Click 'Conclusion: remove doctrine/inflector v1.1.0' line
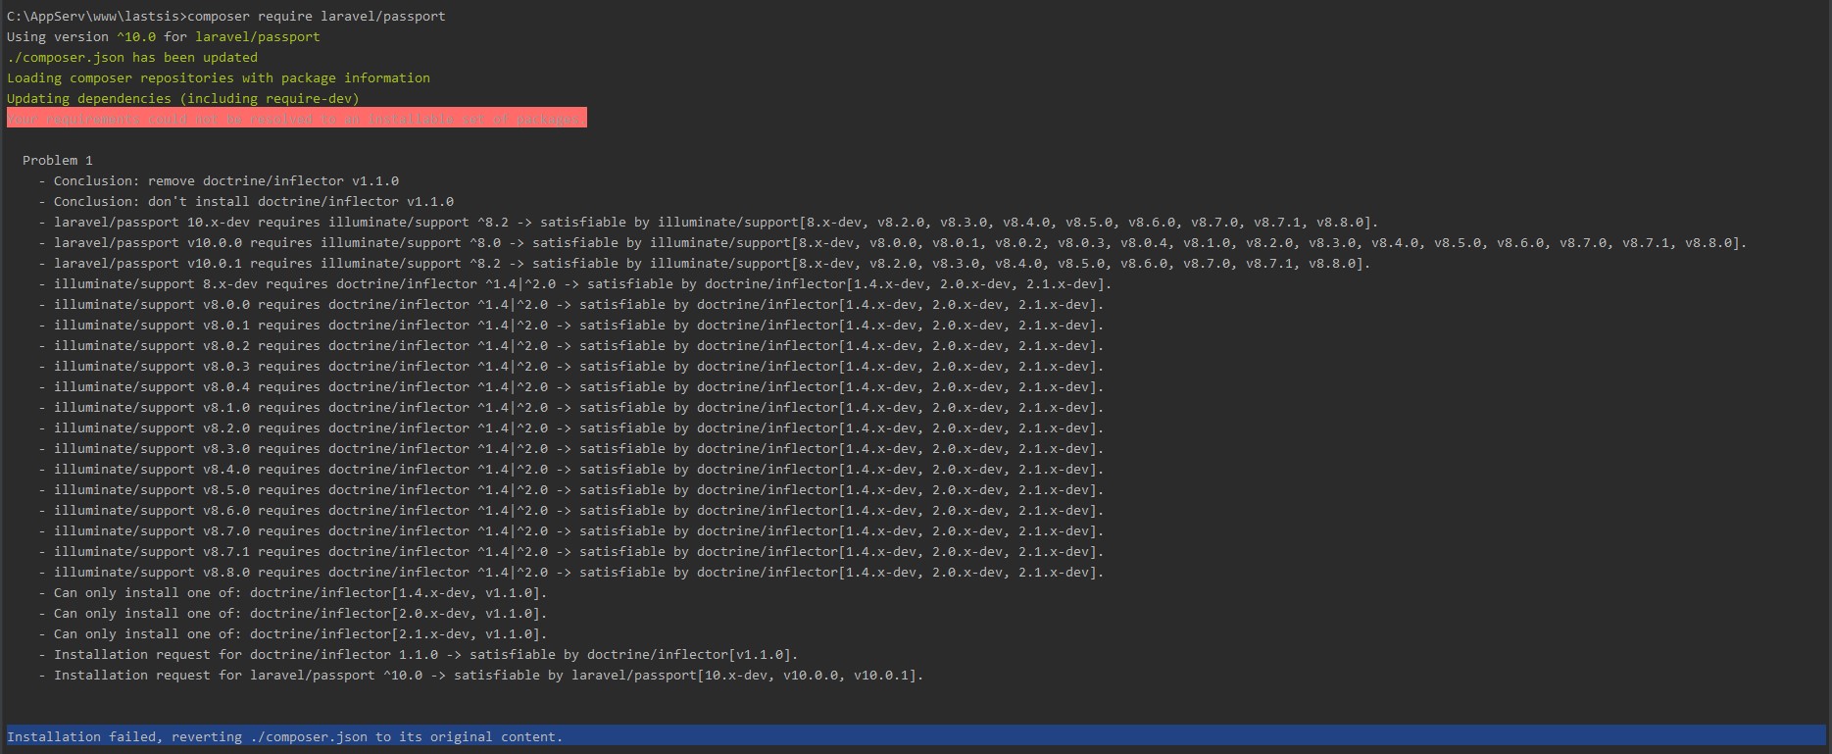The height and width of the screenshot is (754, 1832). 219,180
